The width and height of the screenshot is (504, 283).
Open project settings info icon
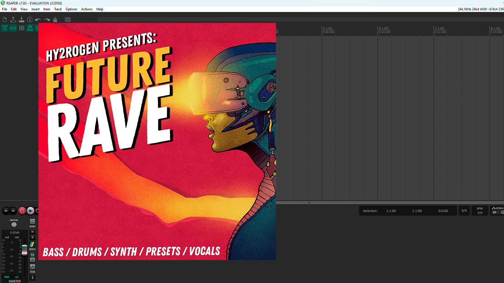tap(30, 20)
